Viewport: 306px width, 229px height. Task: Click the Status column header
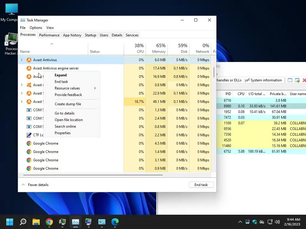(x=106, y=49)
